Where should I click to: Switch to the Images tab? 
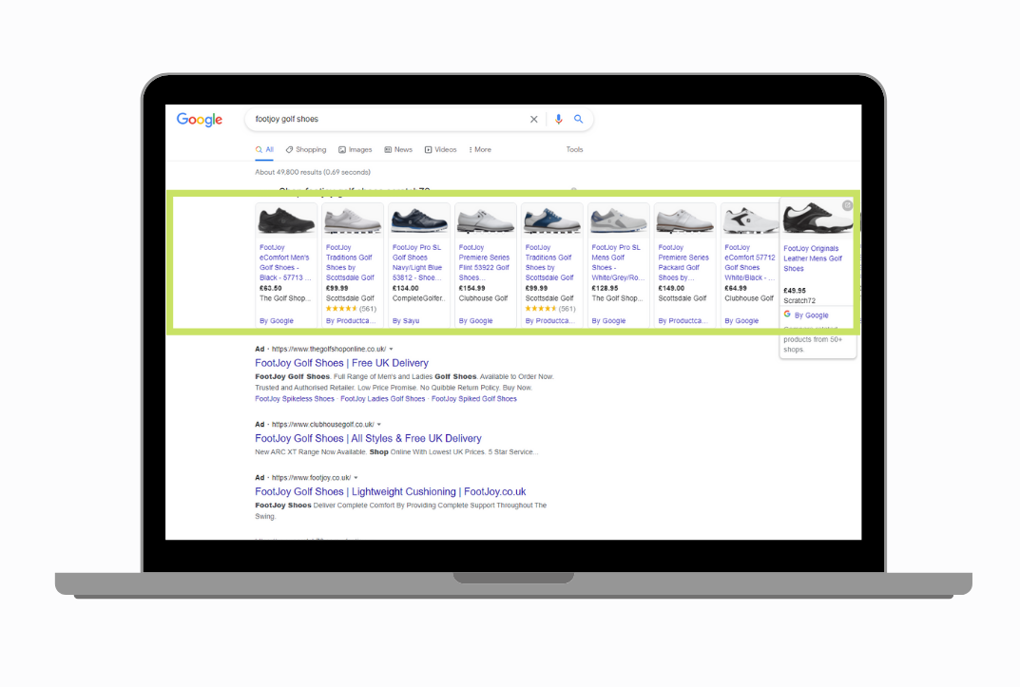click(x=356, y=149)
